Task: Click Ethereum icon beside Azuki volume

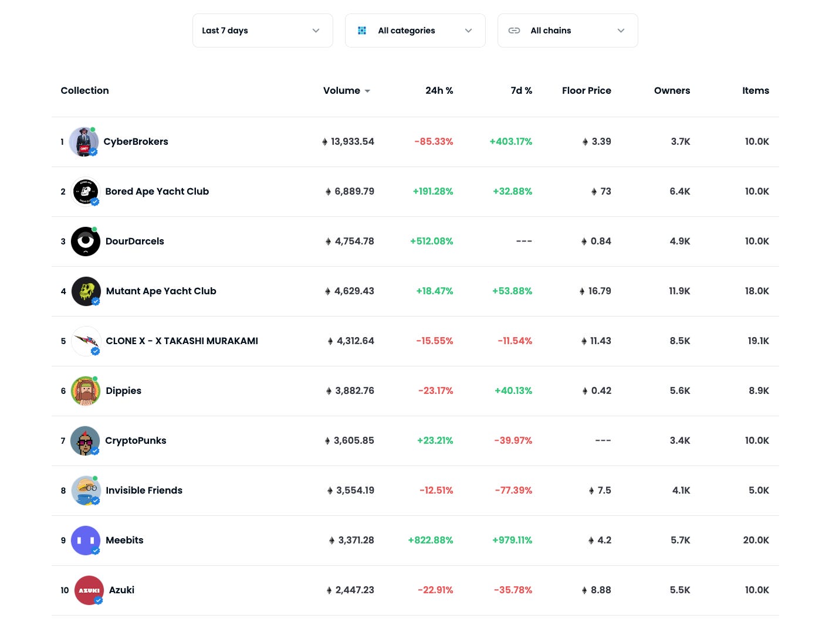Action: (x=329, y=590)
